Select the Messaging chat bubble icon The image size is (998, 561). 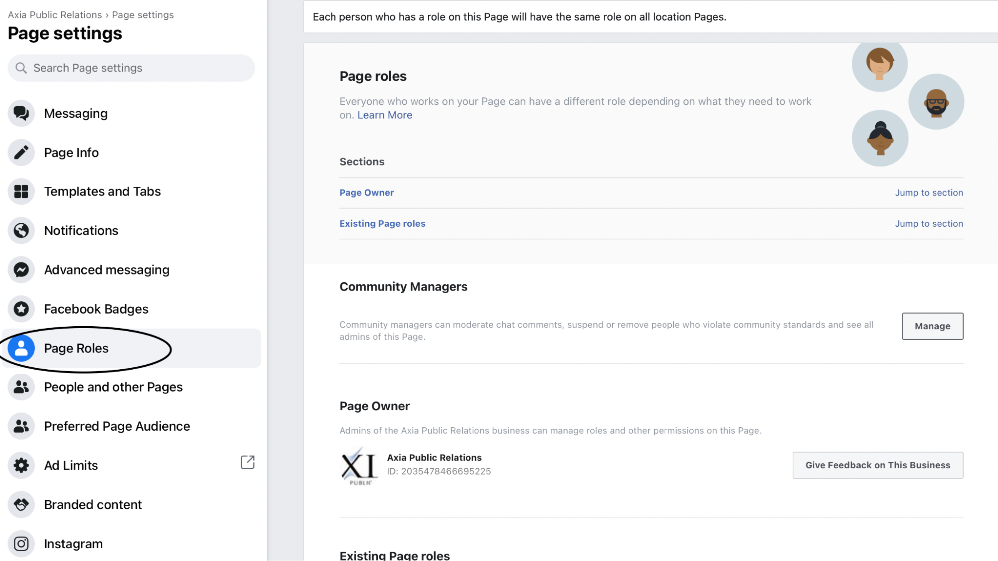[21, 113]
